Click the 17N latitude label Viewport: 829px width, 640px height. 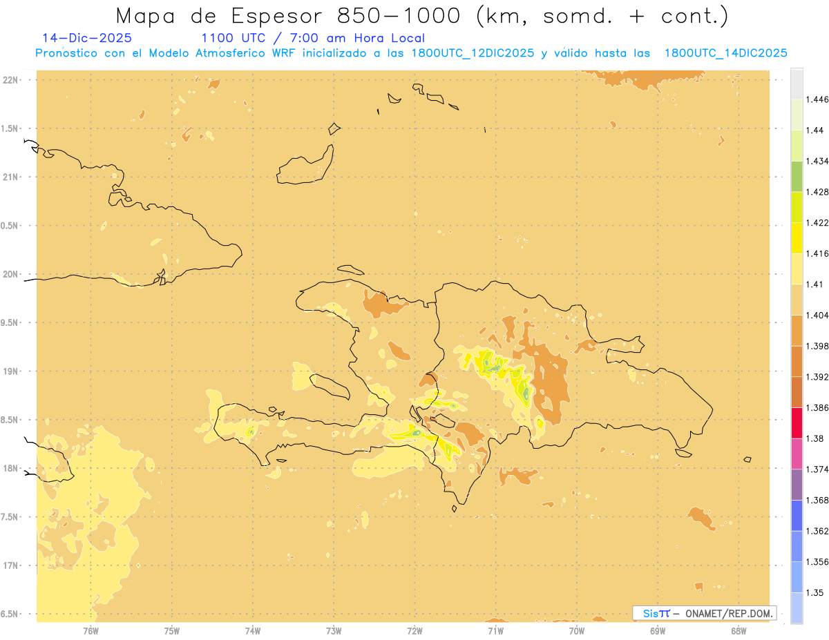[12, 565]
